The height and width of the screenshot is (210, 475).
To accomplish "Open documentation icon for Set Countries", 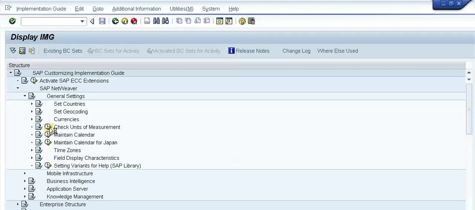I will pyautogui.click(x=39, y=104).
